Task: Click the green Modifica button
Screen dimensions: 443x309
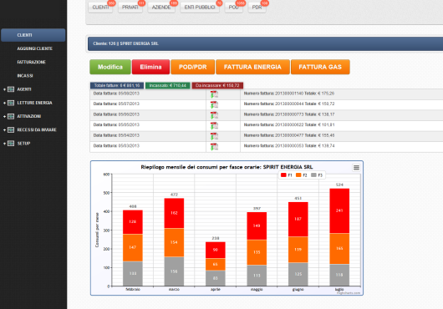Action: coord(110,67)
